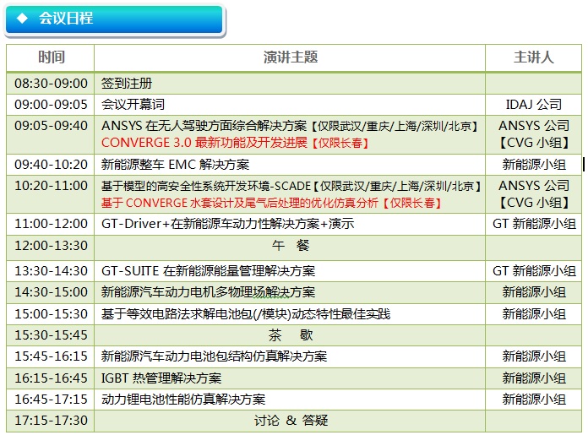
Task: Select the 午 餐 lunch entry
Action: 291,245
